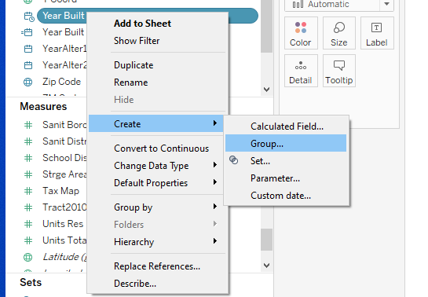428x297 pixels.
Task: Click the calendar icon beside YearAlter1
Action: [28, 49]
